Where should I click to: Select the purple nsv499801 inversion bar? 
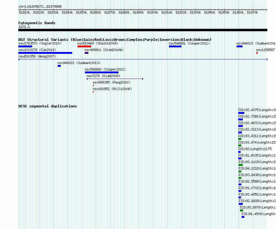click(87, 53)
